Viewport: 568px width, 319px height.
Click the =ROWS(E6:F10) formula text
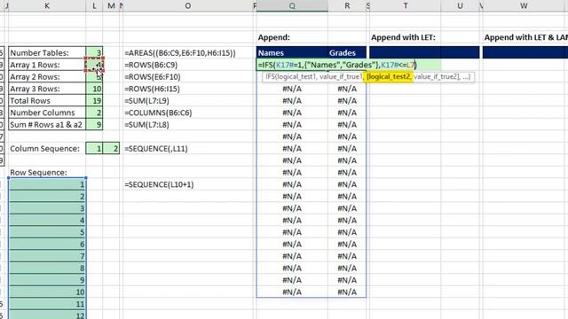click(153, 77)
